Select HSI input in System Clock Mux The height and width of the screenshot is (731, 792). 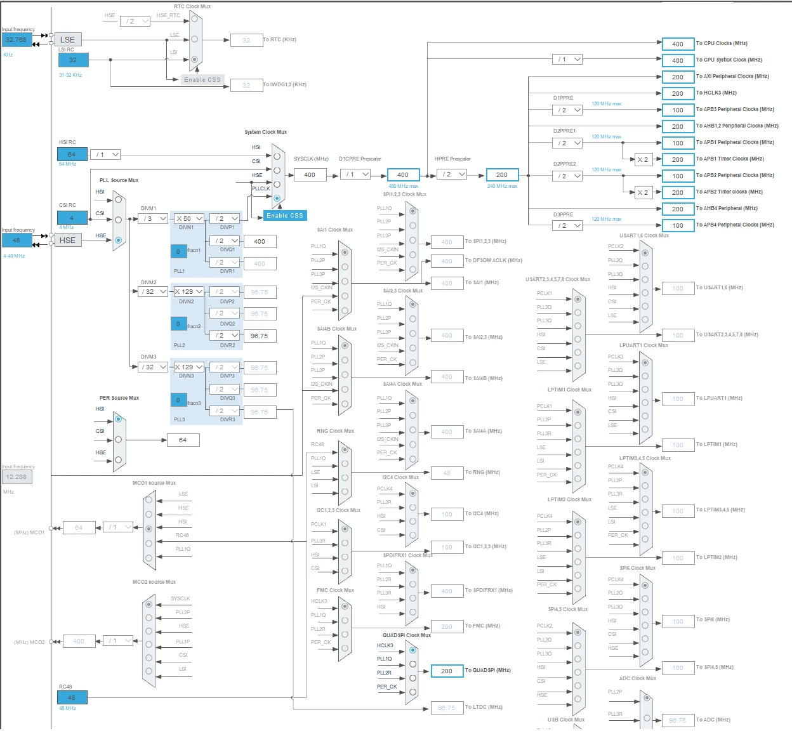click(x=277, y=156)
